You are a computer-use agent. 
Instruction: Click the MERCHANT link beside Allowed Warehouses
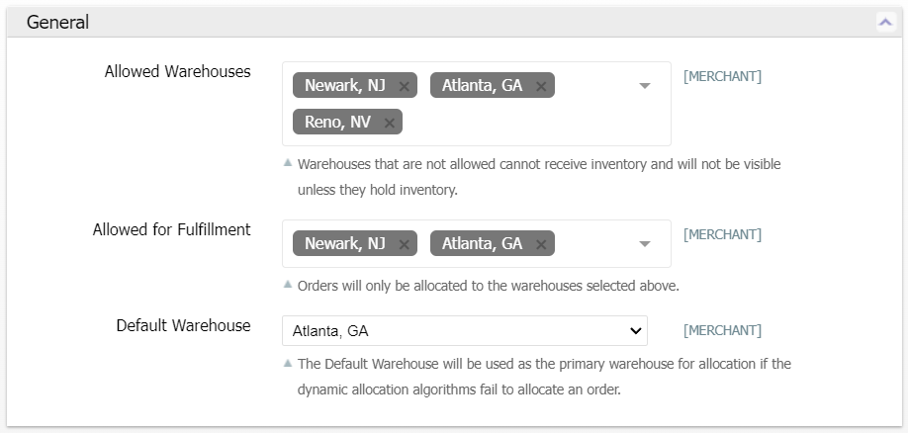coord(722,76)
